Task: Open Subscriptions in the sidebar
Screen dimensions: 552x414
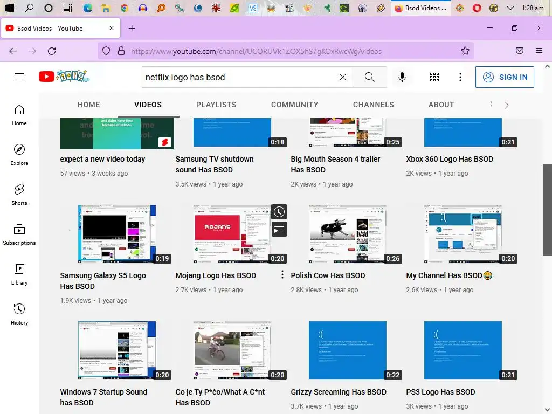Action: point(19,234)
